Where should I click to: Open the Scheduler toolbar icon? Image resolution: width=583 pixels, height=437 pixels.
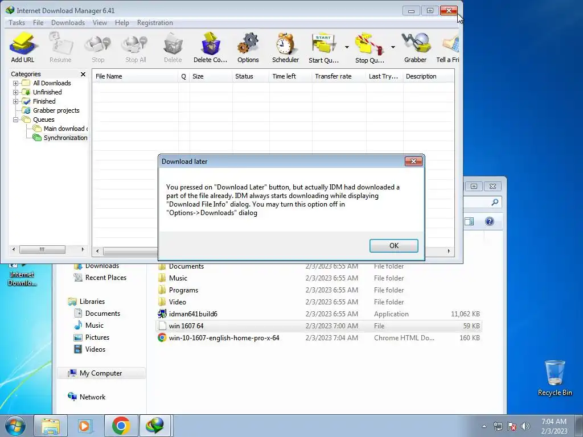[285, 48]
